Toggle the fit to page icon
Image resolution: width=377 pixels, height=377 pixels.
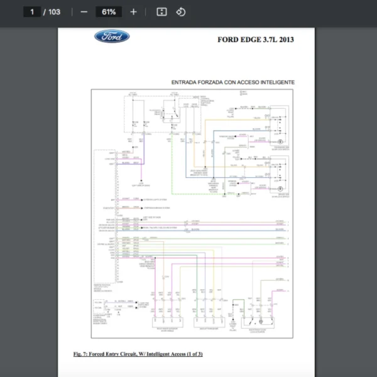[161, 12]
